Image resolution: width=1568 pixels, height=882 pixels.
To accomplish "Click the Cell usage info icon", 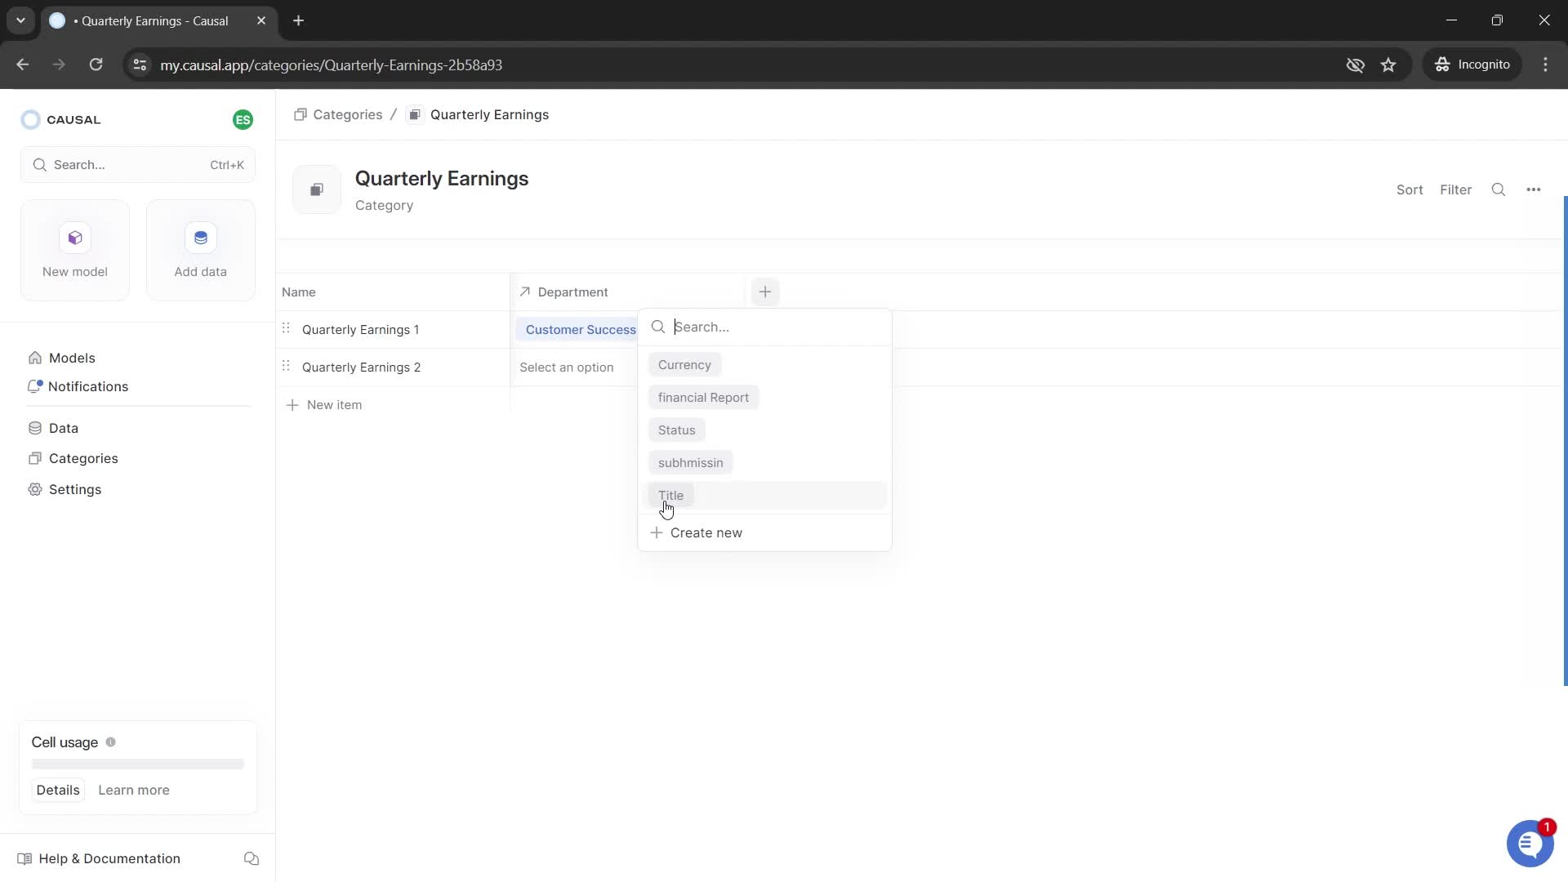I will click(x=111, y=742).
